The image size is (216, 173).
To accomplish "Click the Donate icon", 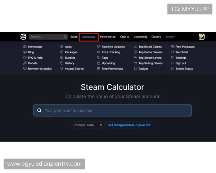I will [x=25, y=63].
